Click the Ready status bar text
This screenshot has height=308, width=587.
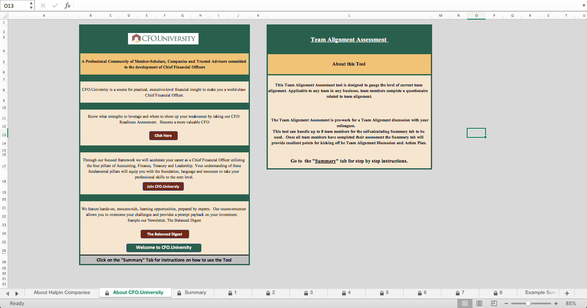pos(17,304)
